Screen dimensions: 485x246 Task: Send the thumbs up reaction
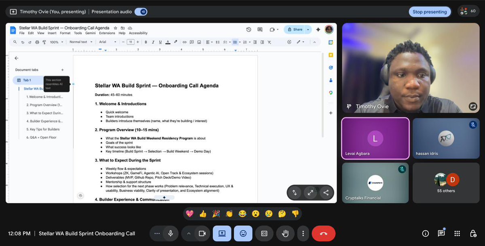(x=203, y=214)
